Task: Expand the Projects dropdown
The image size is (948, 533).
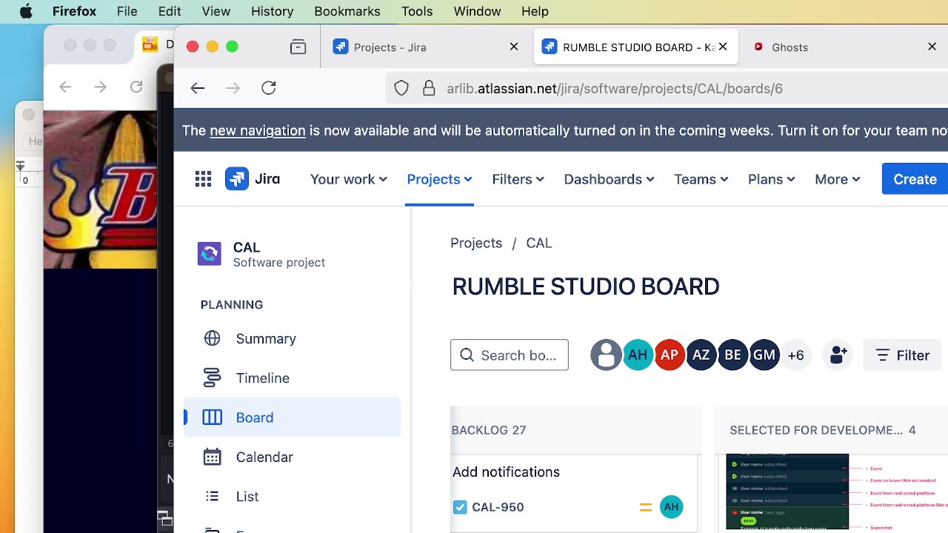Action: (x=439, y=179)
